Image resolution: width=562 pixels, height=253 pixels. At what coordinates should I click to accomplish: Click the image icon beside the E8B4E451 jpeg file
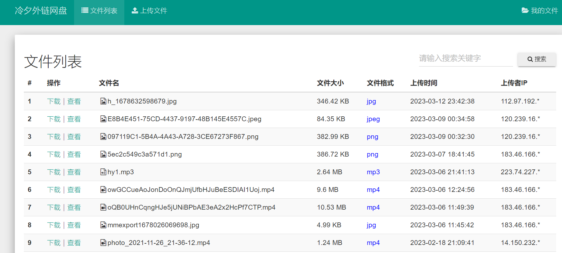(103, 119)
